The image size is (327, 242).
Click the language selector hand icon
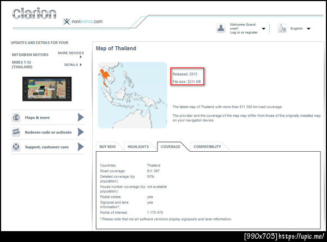[282, 28]
